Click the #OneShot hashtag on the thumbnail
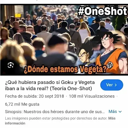This screenshot has height=128, width=128. (x=102, y=11)
